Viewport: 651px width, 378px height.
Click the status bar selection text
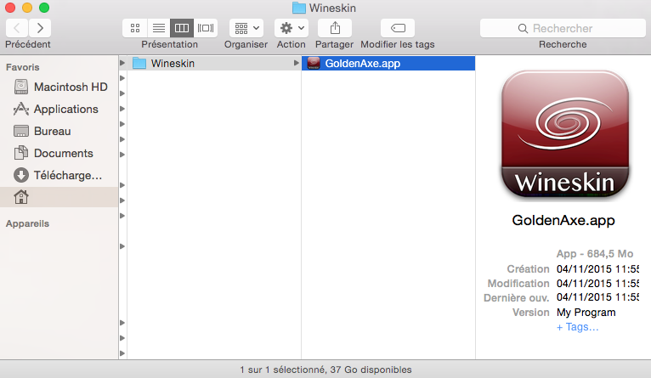(325, 370)
